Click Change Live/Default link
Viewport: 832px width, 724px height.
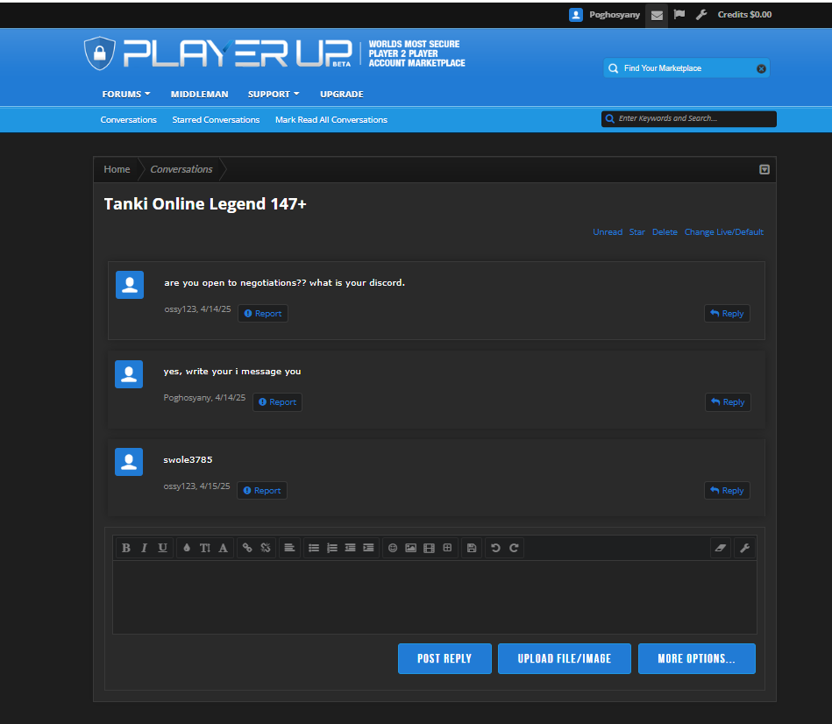pyautogui.click(x=724, y=231)
